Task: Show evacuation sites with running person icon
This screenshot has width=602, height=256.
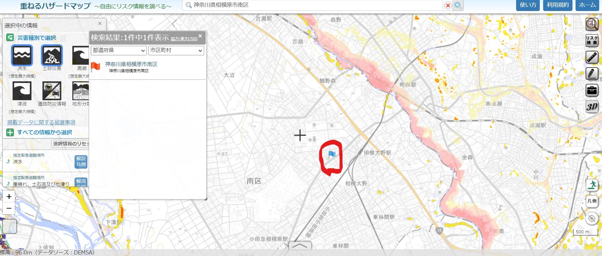Action: [x=592, y=185]
